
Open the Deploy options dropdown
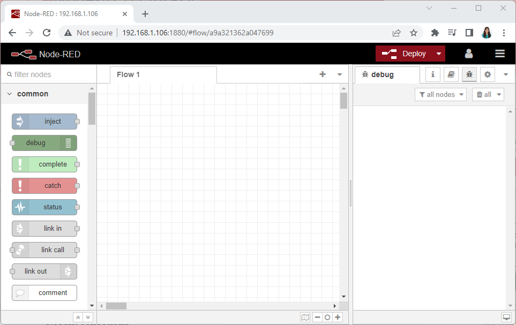438,54
